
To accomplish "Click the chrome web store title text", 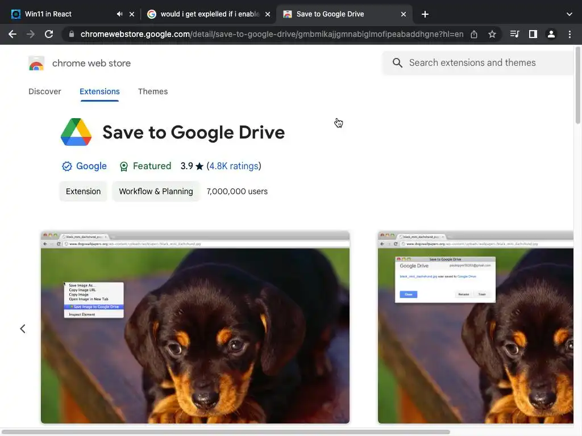I will (x=92, y=64).
